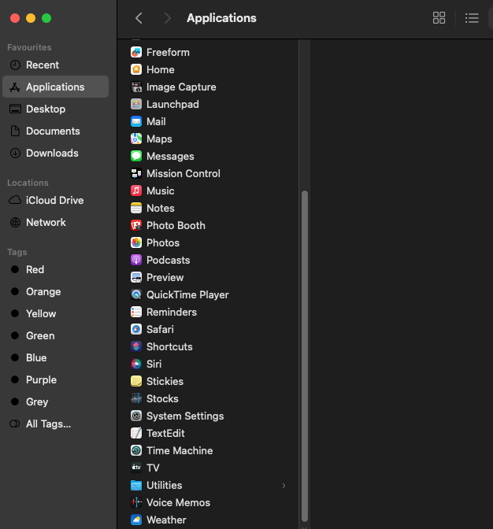The image size is (493, 529).
Task: Click the Reminders app icon
Action: (x=136, y=312)
